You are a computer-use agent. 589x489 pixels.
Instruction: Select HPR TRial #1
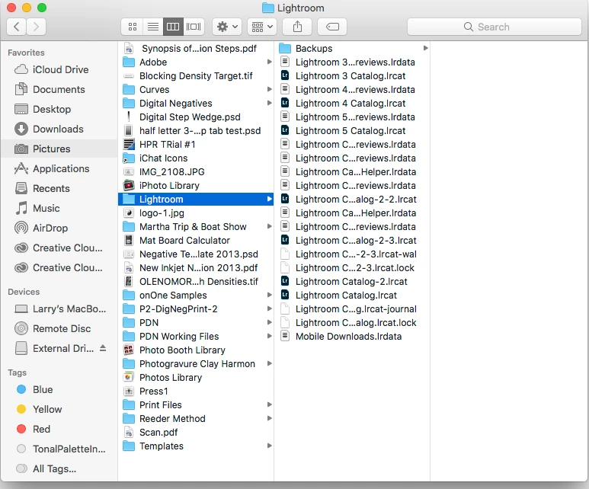[x=196, y=144]
